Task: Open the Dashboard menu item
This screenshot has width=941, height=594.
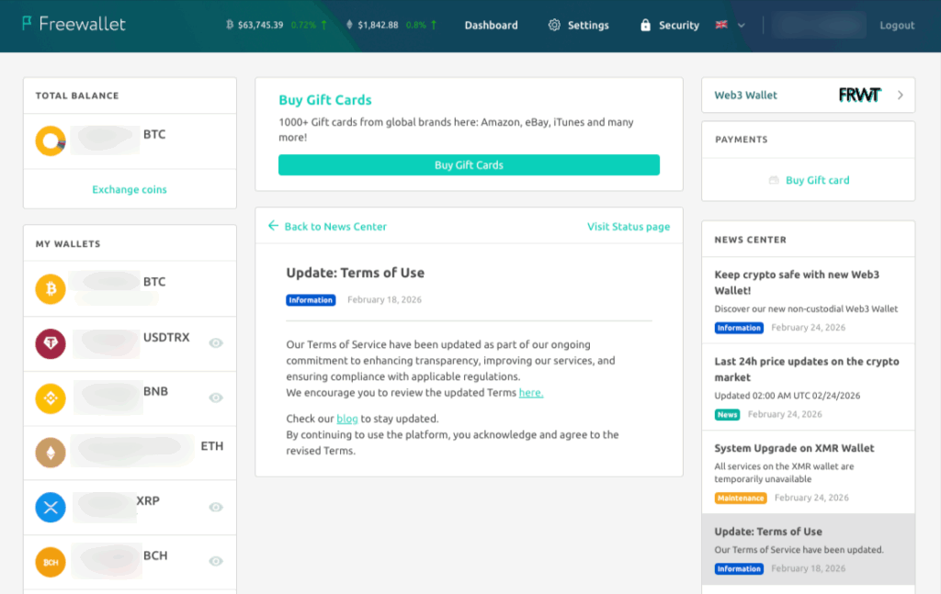Action: point(491,26)
